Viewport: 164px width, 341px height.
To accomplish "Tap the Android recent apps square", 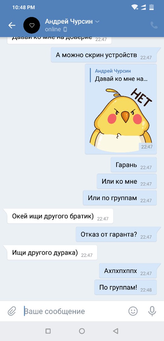I will 48,331.
